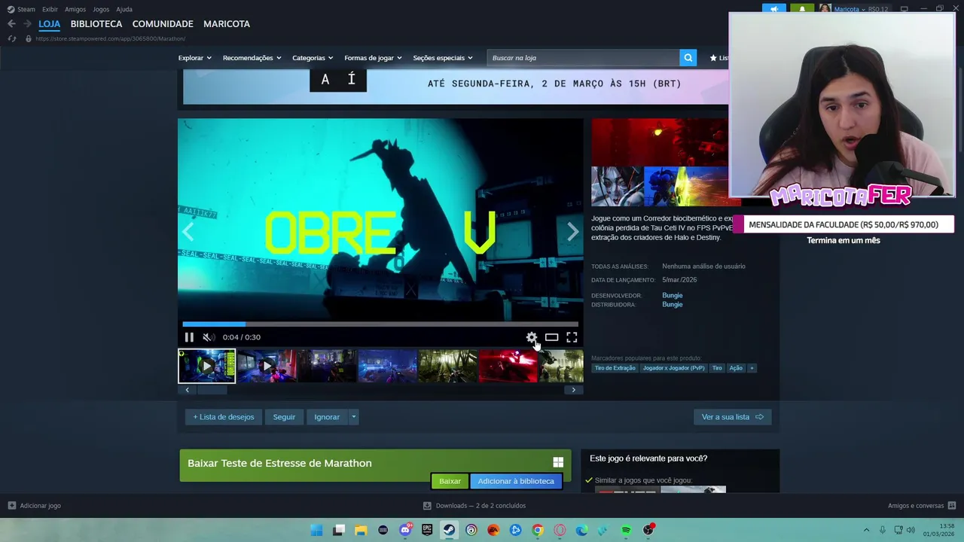This screenshot has width=964, height=542.
Task: Select the first trailer thumbnail
Action: [x=206, y=366]
